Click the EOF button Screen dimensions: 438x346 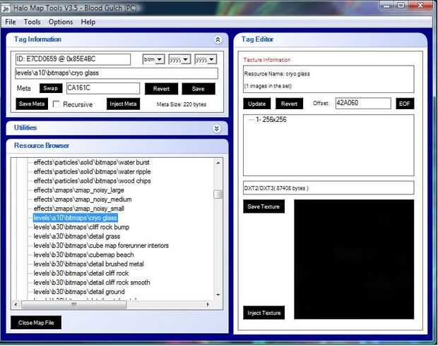(x=405, y=104)
